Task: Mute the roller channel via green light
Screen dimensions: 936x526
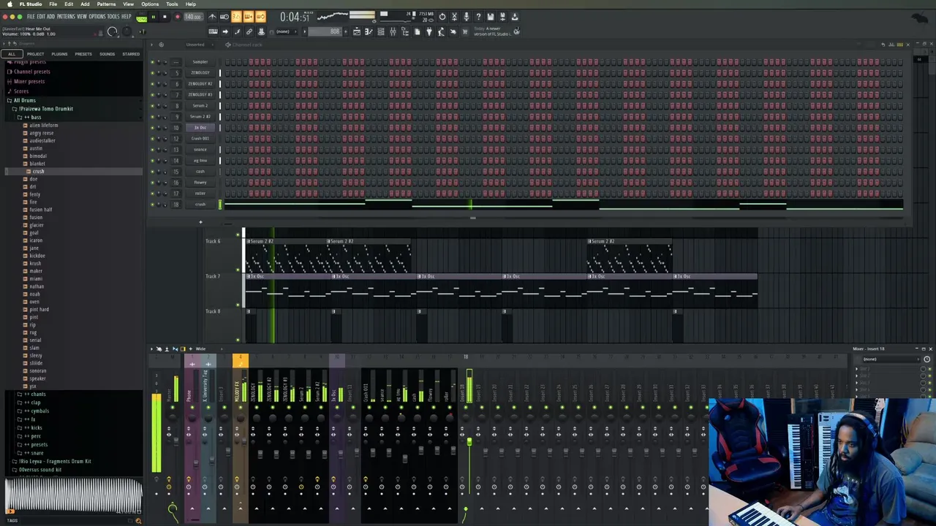Action: (152, 193)
